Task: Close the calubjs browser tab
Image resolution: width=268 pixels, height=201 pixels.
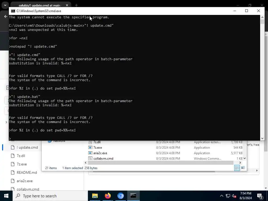Action: [x=67, y=5]
